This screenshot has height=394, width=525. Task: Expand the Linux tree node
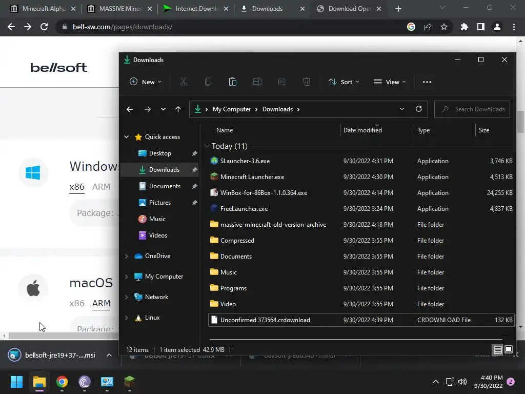click(x=126, y=318)
